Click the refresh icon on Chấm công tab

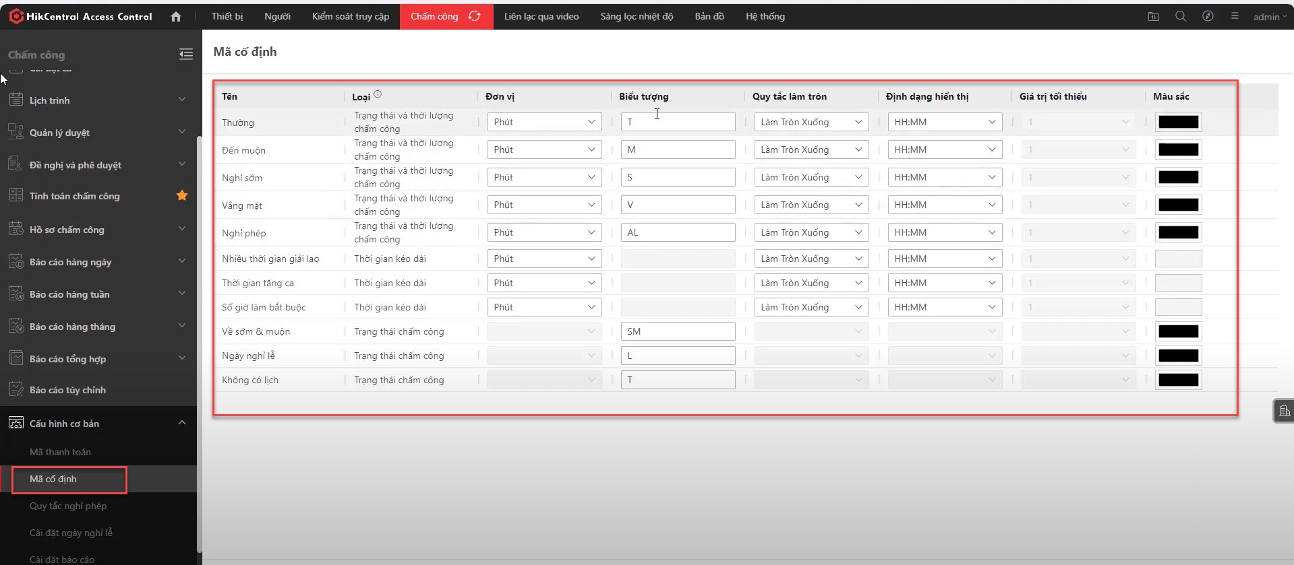(x=475, y=16)
